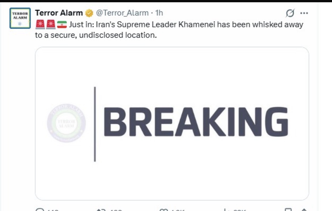Click the Grok explain-post icon
332x211 pixels.
pos(291,13)
